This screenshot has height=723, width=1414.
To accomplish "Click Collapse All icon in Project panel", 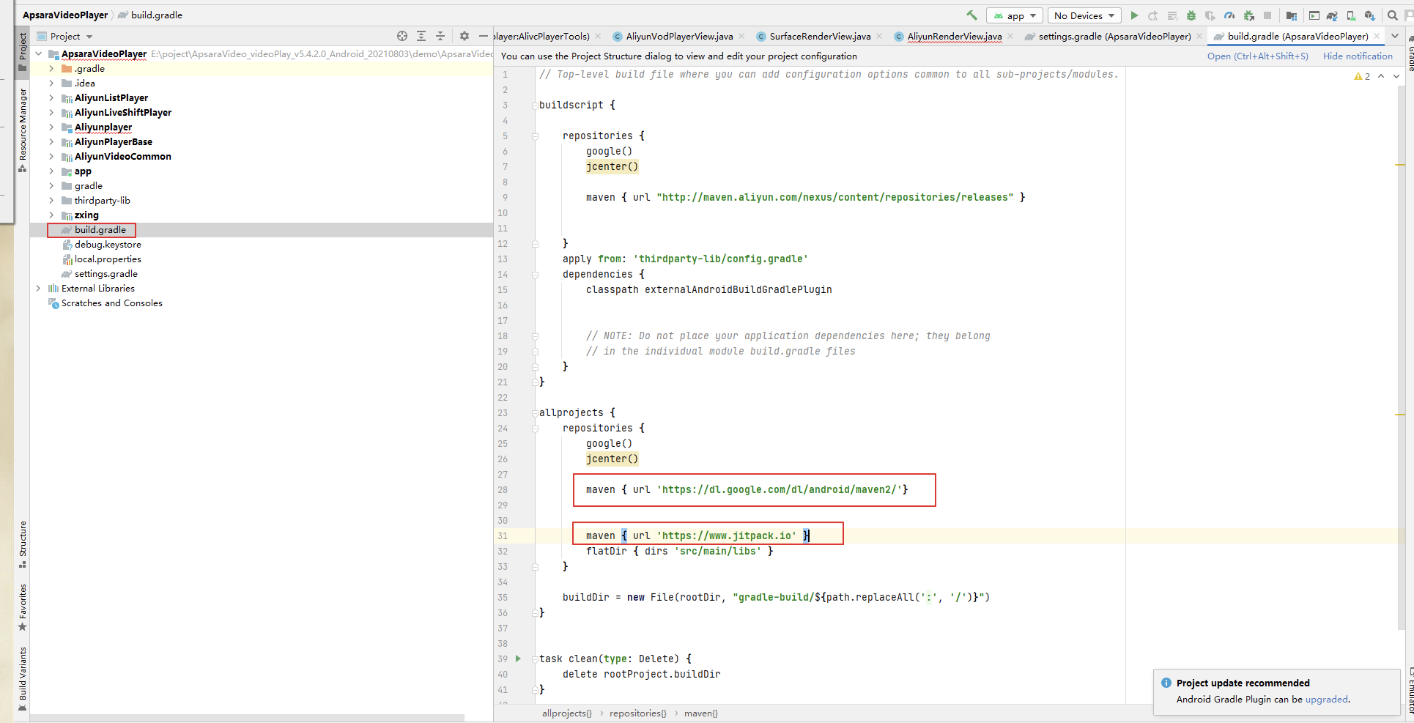I will 440,36.
